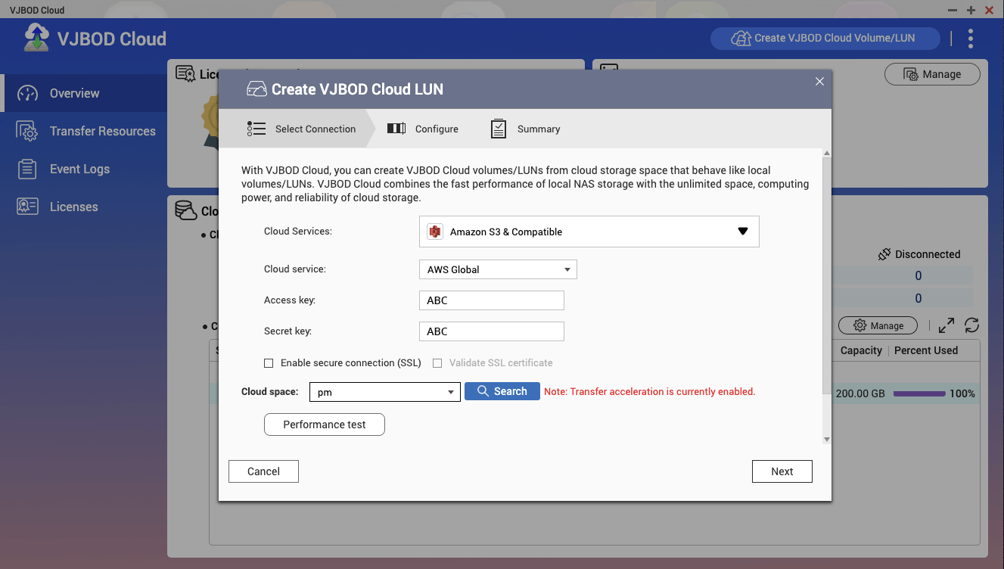Expand the Cloud Services dropdown

[x=742, y=232]
